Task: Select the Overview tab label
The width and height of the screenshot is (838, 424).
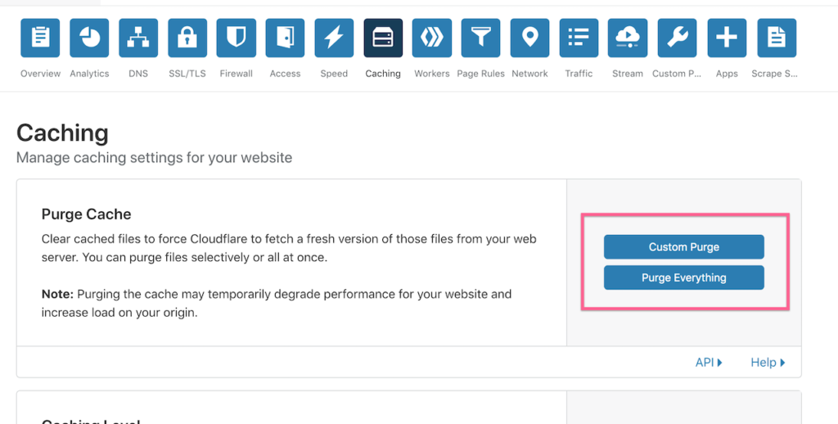Action: tap(41, 74)
